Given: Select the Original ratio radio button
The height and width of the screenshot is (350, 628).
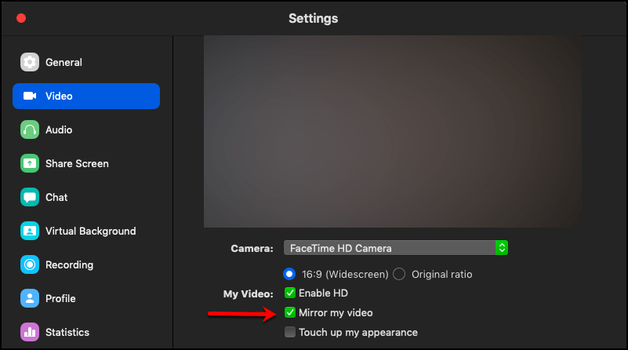Looking at the screenshot, I should (x=399, y=274).
